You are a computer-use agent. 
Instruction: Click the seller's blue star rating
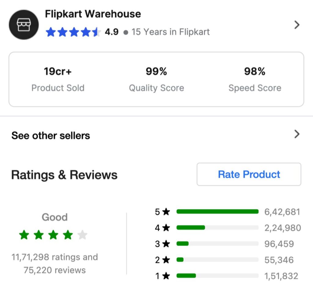pyautogui.click(x=73, y=32)
